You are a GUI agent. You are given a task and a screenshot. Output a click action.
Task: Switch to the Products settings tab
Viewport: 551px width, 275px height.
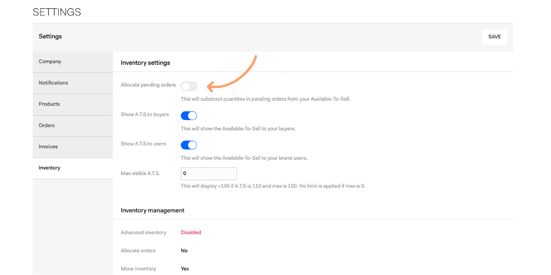click(x=73, y=104)
